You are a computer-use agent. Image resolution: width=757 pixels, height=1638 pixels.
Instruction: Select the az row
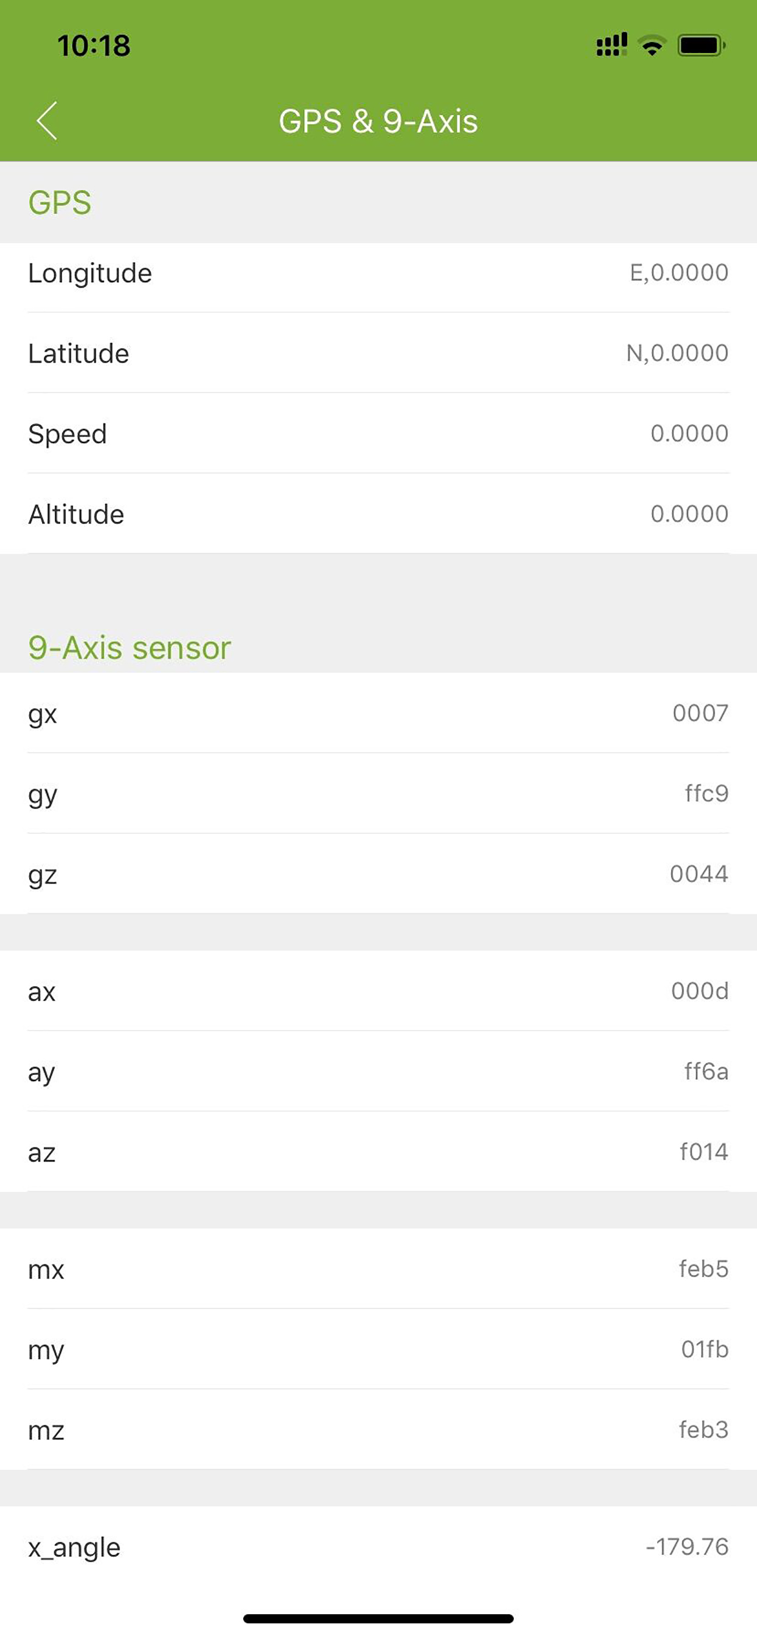378,1152
